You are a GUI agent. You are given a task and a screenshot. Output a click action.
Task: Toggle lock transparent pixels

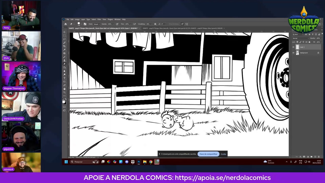coord(297,42)
